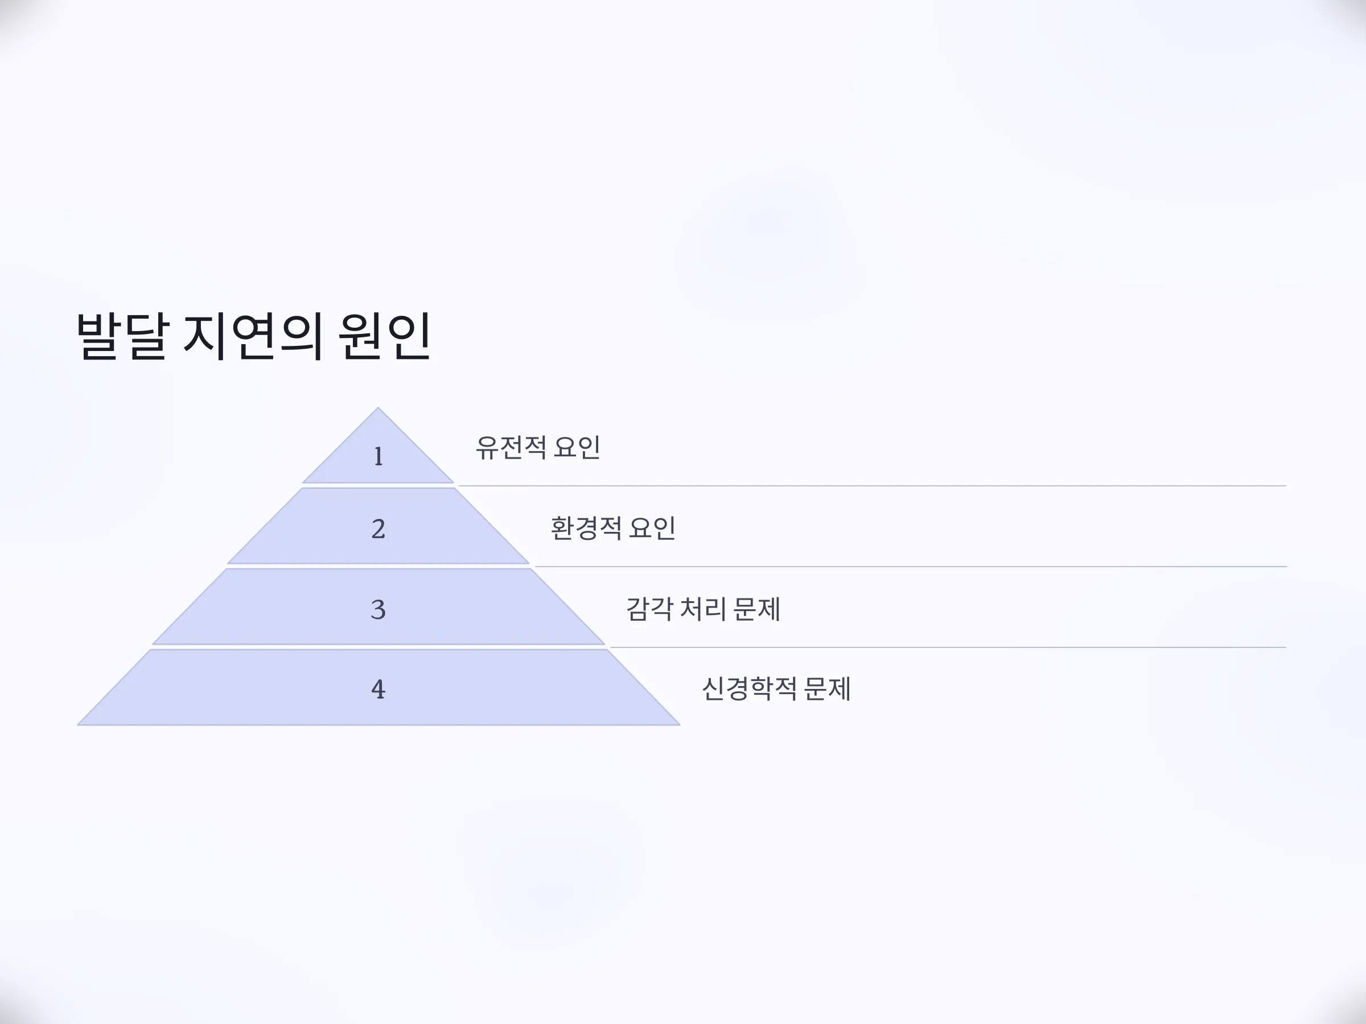This screenshot has width=1366, height=1024.
Task: Select the number 1 in the pyramid
Action: click(378, 457)
